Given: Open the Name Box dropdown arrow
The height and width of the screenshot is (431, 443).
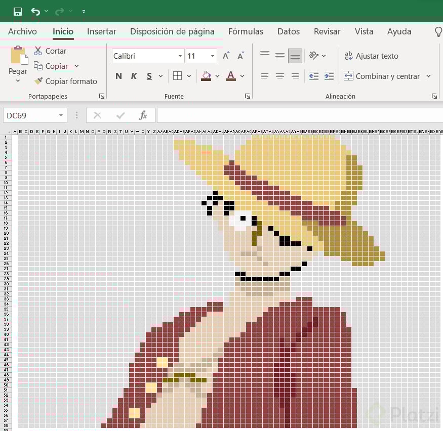Looking at the screenshot, I should point(61,115).
